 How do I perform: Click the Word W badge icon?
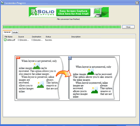[70, 58]
